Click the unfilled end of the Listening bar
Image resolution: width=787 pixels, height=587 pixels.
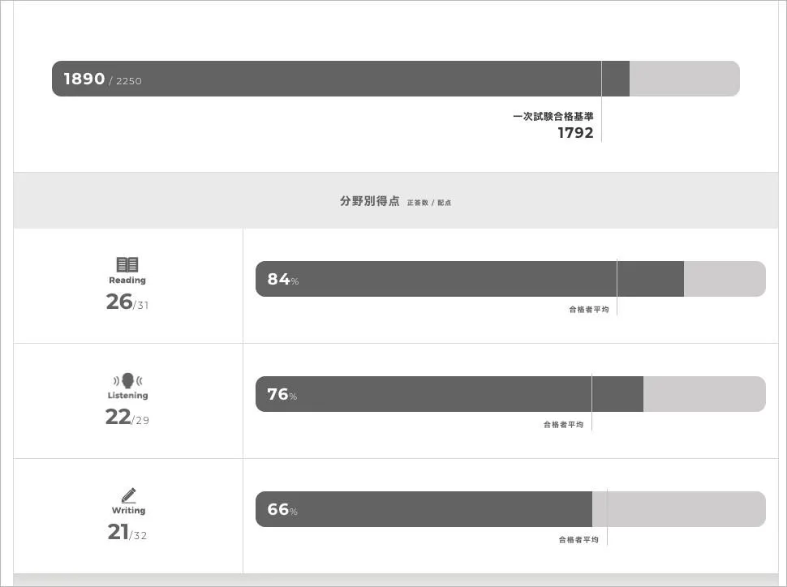click(x=703, y=394)
